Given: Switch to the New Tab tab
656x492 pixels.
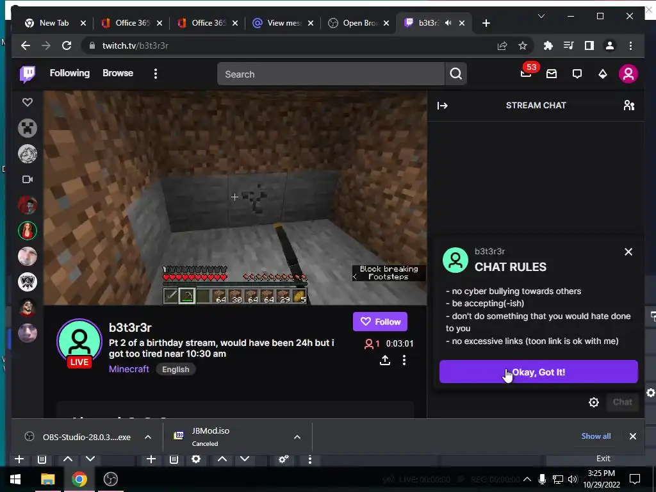Looking at the screenshot, I should (x=54, y=23).
